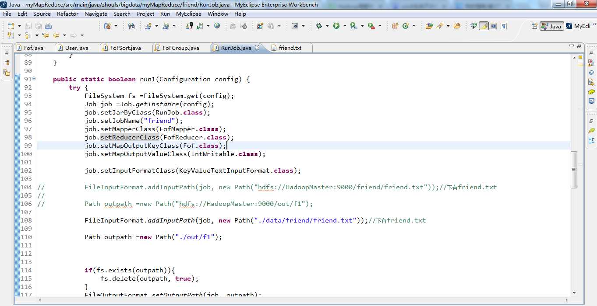Open the Navigate menu
This screenshot has height=306, width=597.
click(96, 14)
